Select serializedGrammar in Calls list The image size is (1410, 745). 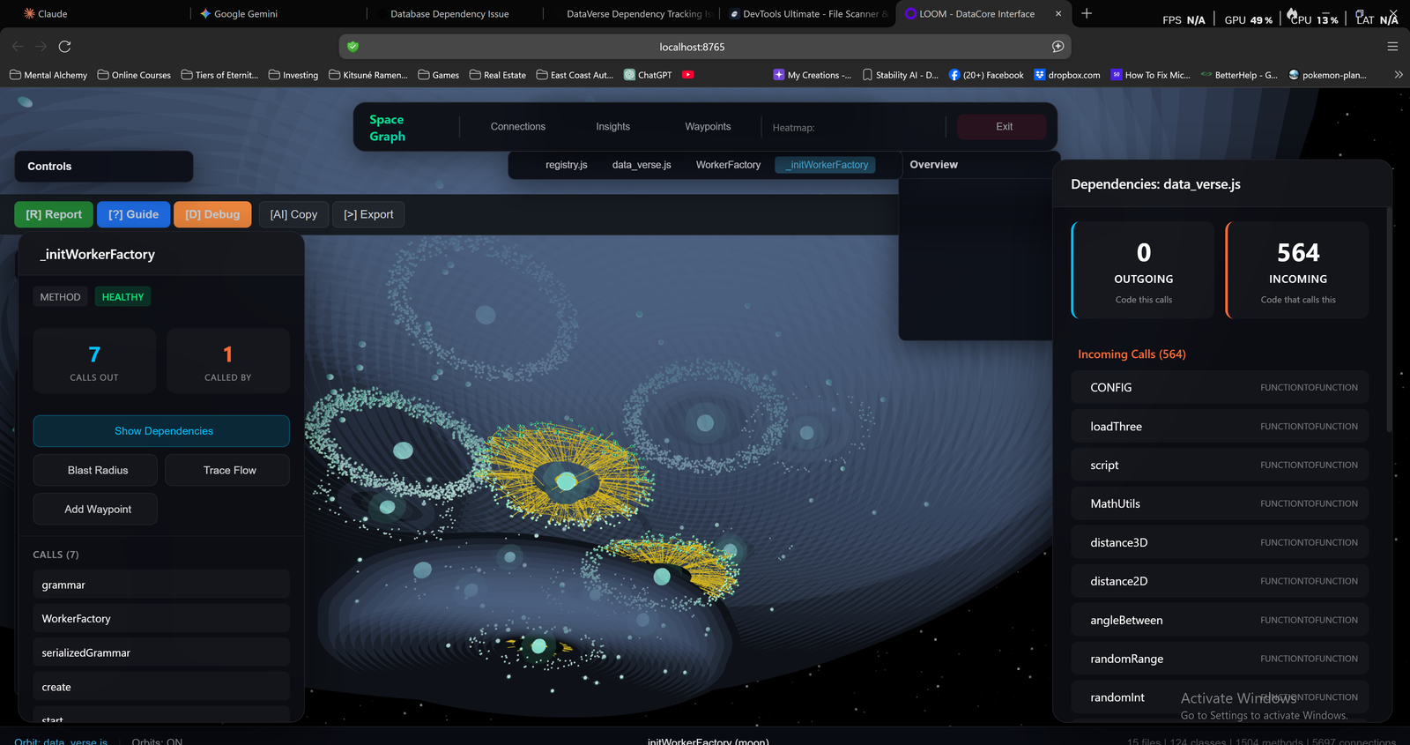click(161, 652)
